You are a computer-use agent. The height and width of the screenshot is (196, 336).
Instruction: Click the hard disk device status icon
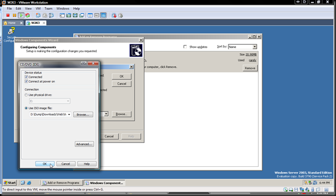291,190
